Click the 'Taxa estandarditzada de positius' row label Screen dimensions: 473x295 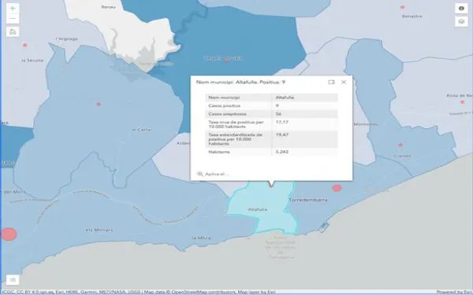point(235,139)
